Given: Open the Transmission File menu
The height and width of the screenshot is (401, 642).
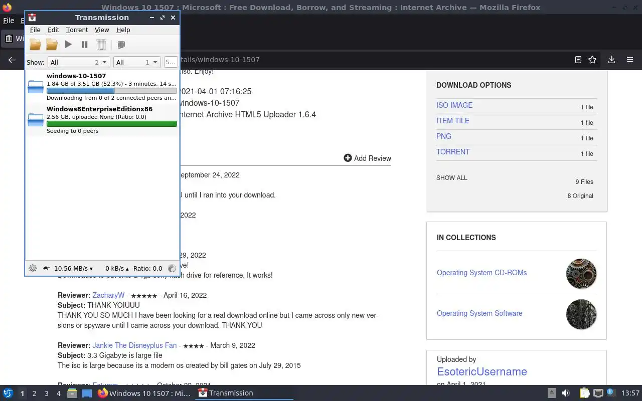Looking at the screenshot, I should pyautogui.click(x=35, y=30).
